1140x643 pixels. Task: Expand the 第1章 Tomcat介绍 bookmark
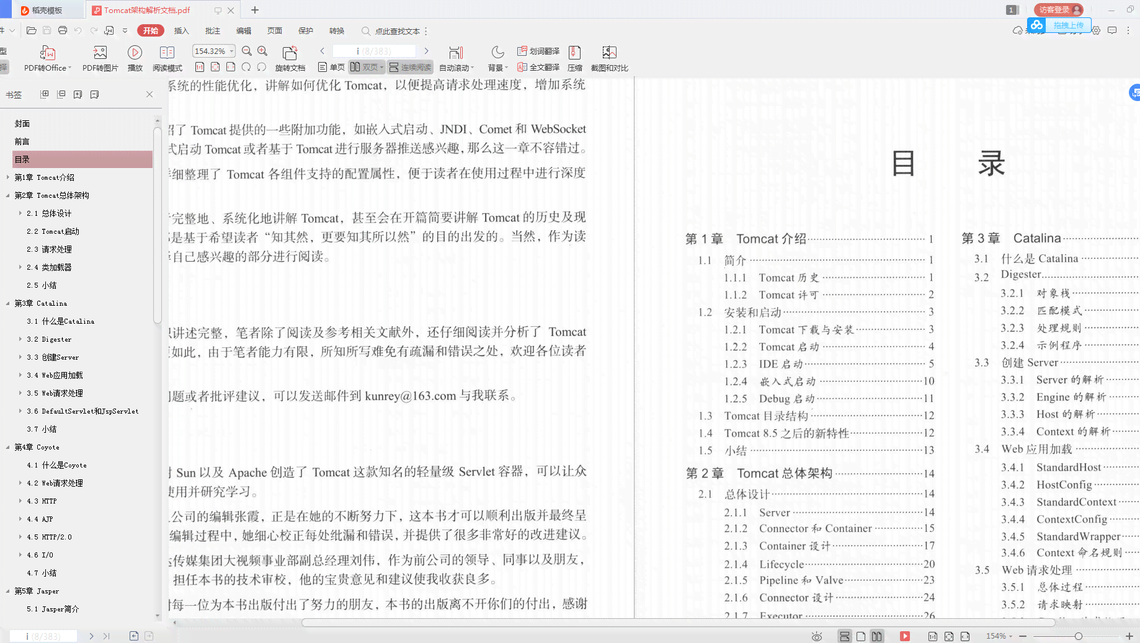[7, 177]
